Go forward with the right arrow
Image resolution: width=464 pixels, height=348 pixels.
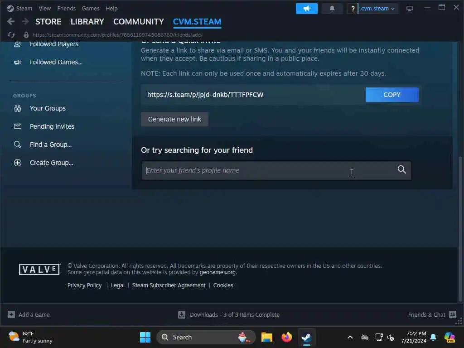click(x=25, y=21)
